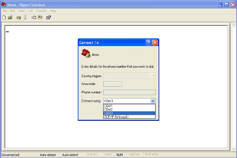Viewport: 237px width, 158px height.
Task: Click the Call (phone) toolbar icon
Action: coord(19,18)
